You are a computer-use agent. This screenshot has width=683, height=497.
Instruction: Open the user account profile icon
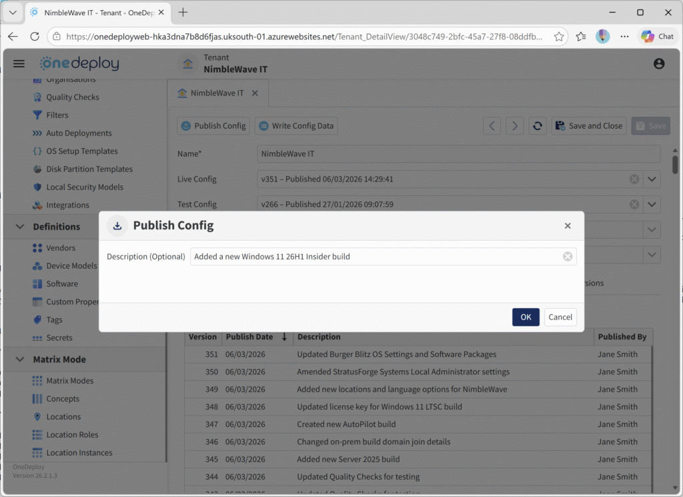coord(659,63)
